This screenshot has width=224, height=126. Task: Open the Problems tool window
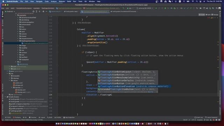[17, 118]
